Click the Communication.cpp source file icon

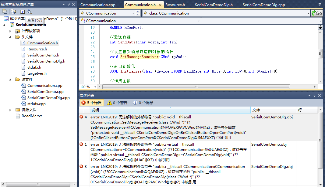click(24, 86)
